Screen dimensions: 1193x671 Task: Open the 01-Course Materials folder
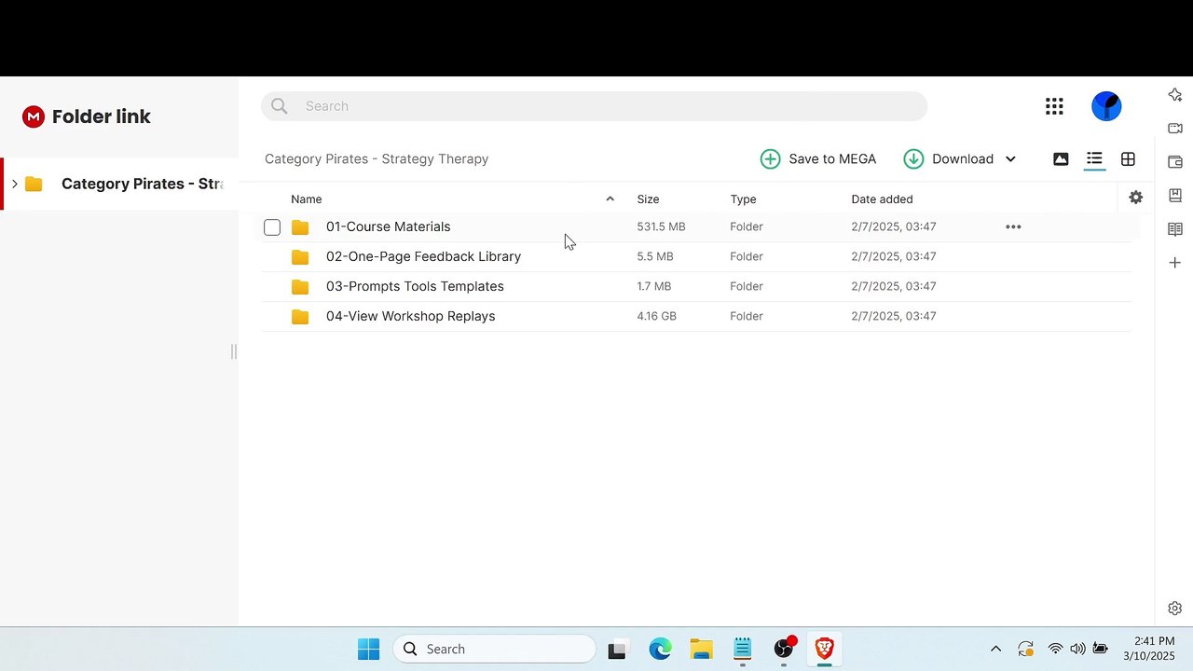[x=388, y=226]
